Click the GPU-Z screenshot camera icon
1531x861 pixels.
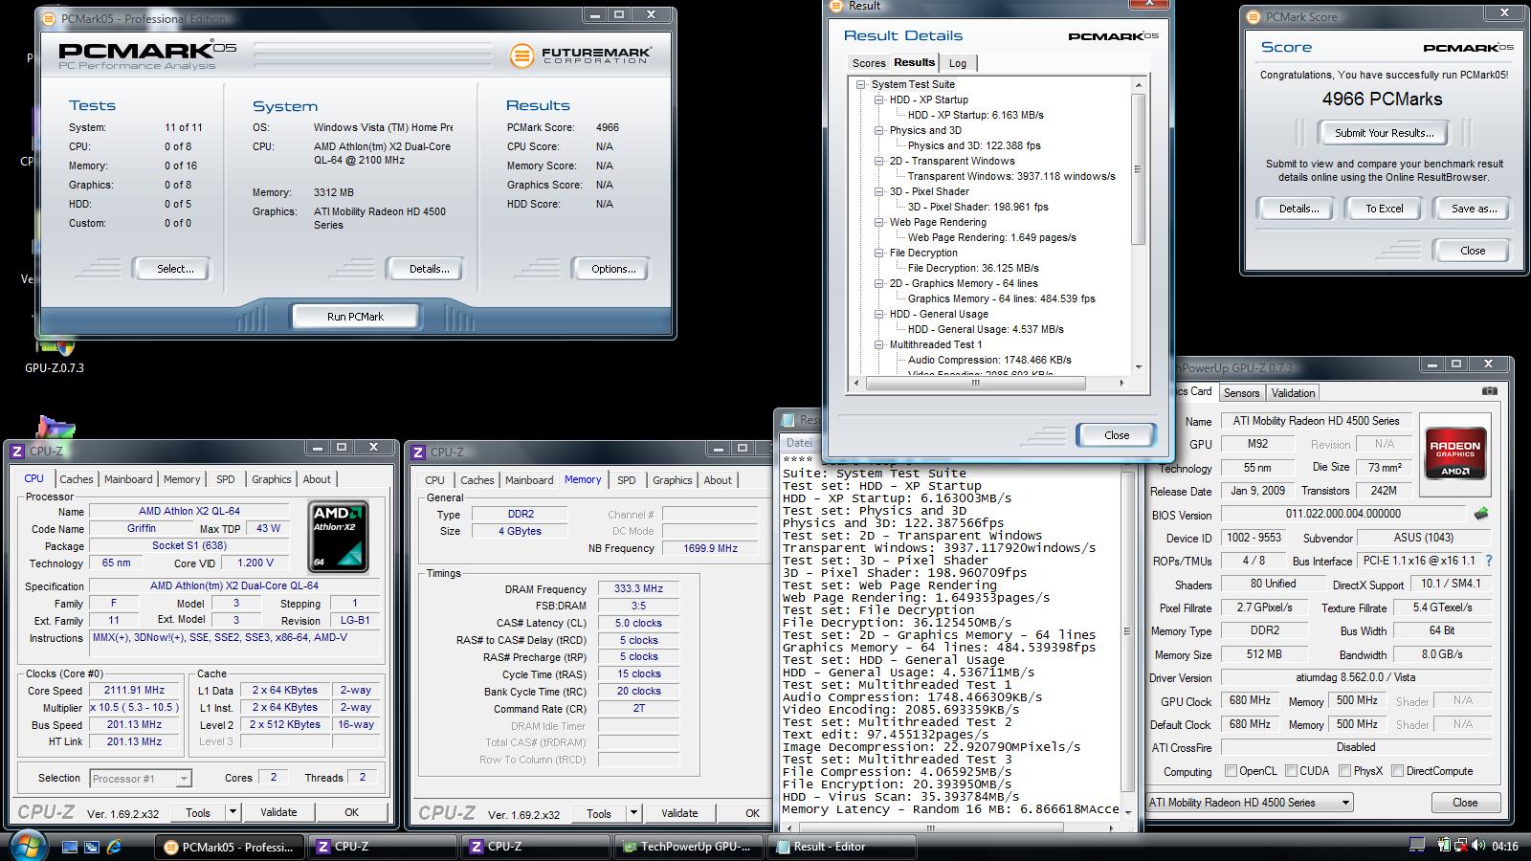pyautogui.click(x=1489, y=391)
